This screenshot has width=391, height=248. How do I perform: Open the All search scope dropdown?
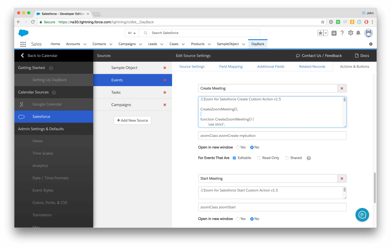[x=131, y=33]
